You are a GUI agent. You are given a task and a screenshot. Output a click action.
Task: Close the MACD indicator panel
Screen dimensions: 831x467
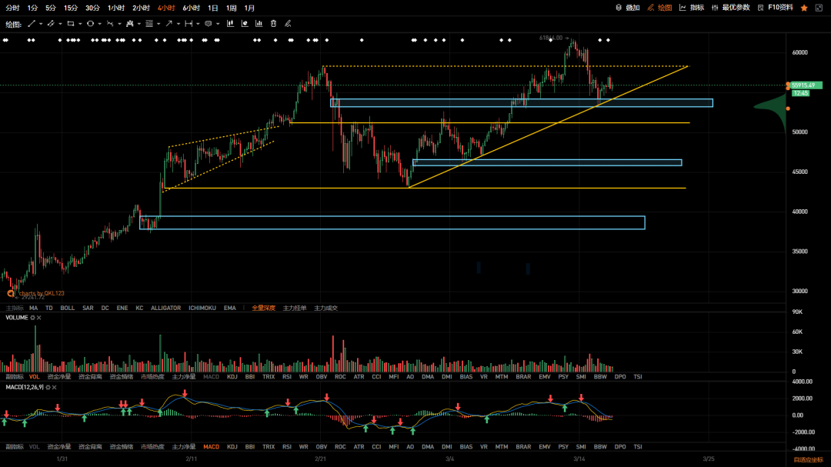[55, 387]
